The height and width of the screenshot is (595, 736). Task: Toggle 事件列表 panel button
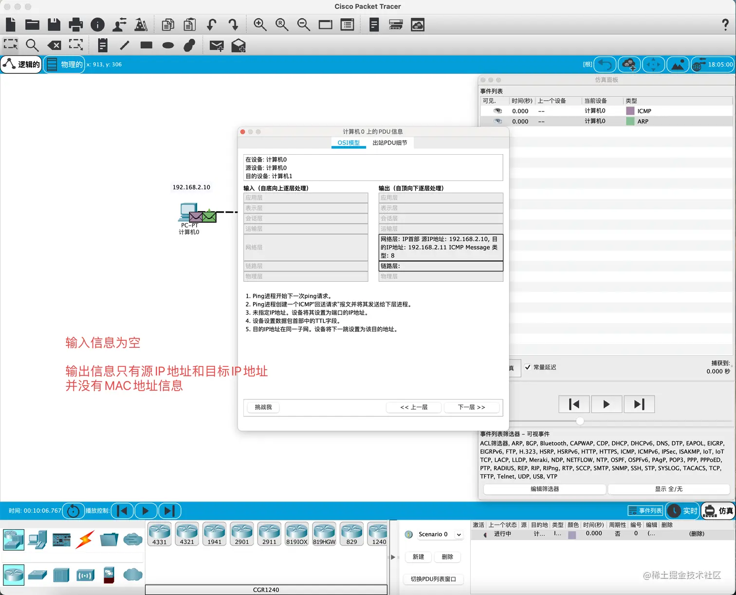tap(645, 511)
